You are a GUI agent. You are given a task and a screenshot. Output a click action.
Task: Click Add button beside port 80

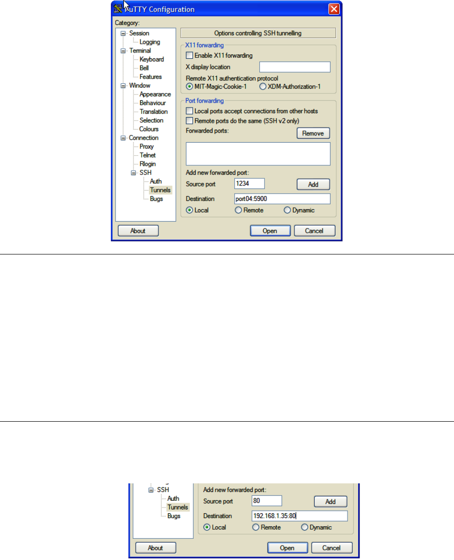[331, 501]
